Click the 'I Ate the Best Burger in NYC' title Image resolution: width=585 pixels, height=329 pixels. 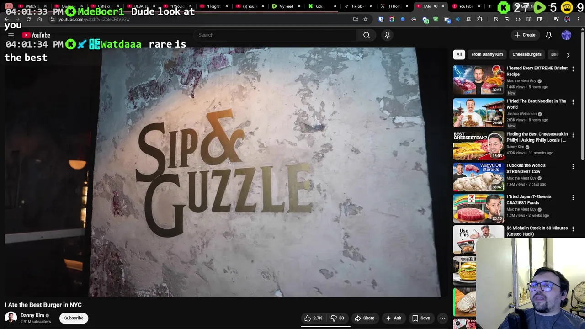pos(43,305)
